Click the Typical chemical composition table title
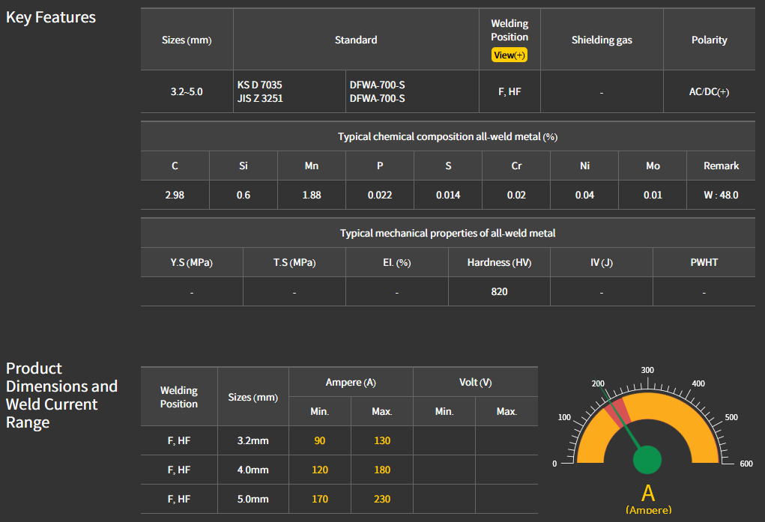The image size is (765, 522). pos(447,137)
